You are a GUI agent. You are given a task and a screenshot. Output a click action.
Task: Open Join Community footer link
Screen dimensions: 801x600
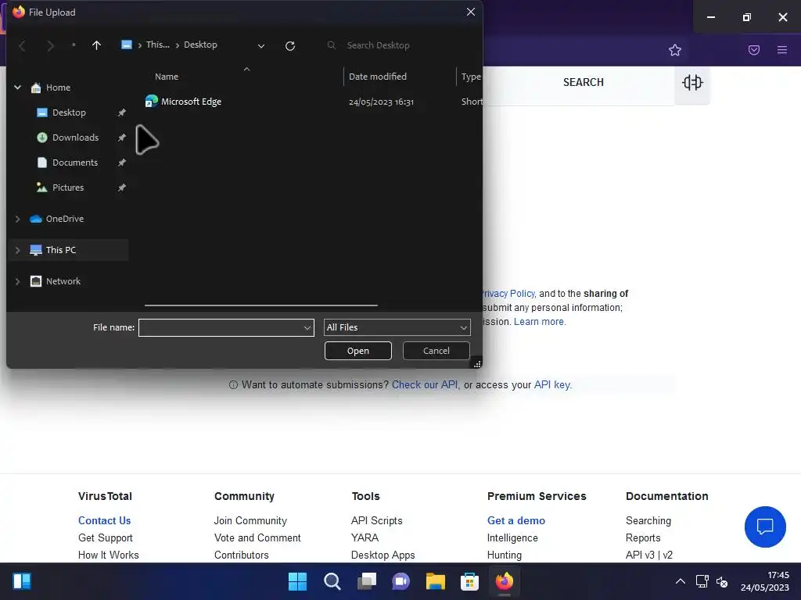(250, 520)
